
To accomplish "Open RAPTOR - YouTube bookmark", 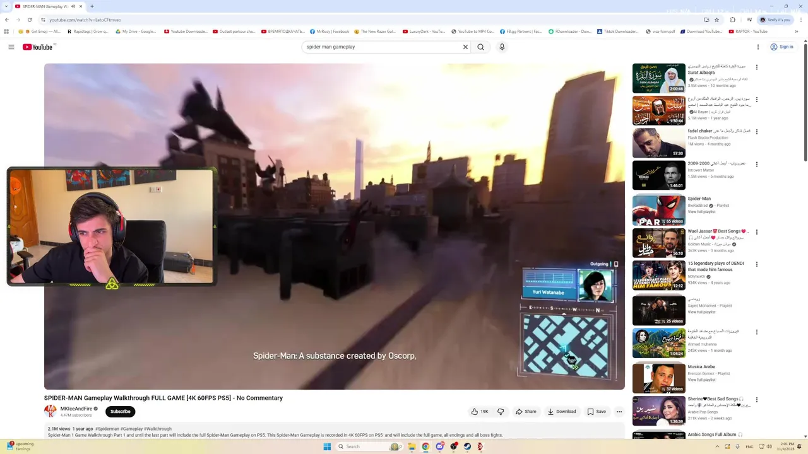I will (x=747, y=32).
